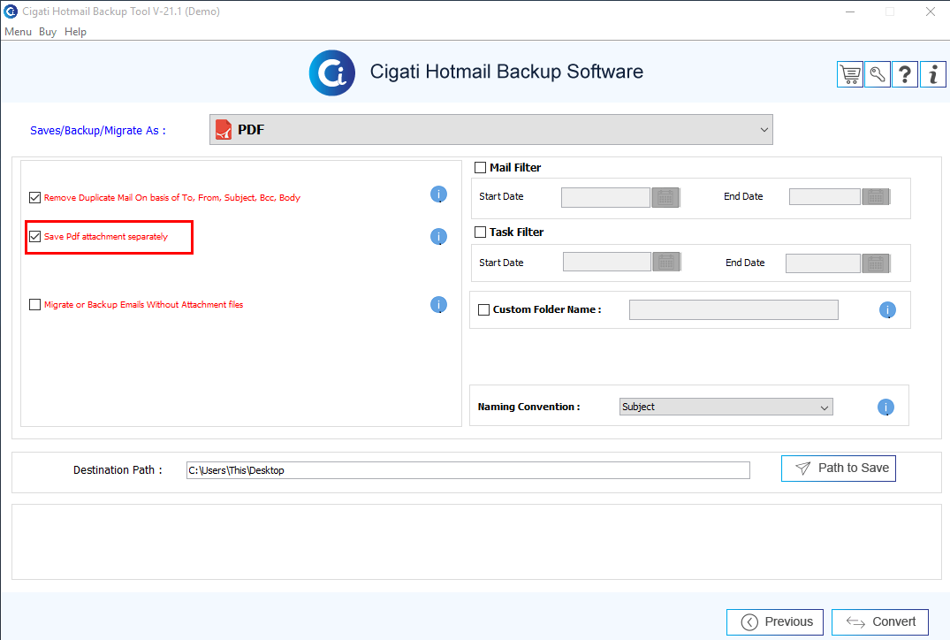Click Mail Filter Start Date field
The image size is (950, 640).
point(605,198)
